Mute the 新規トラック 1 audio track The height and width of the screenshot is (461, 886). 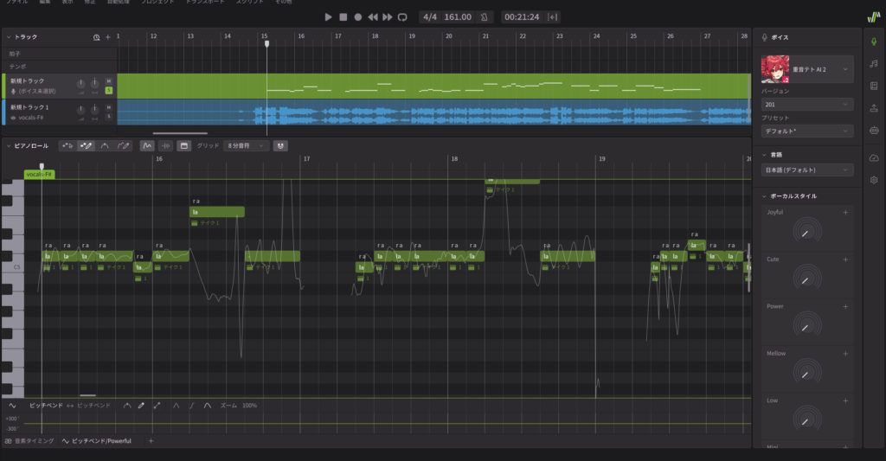pos(109,107)
